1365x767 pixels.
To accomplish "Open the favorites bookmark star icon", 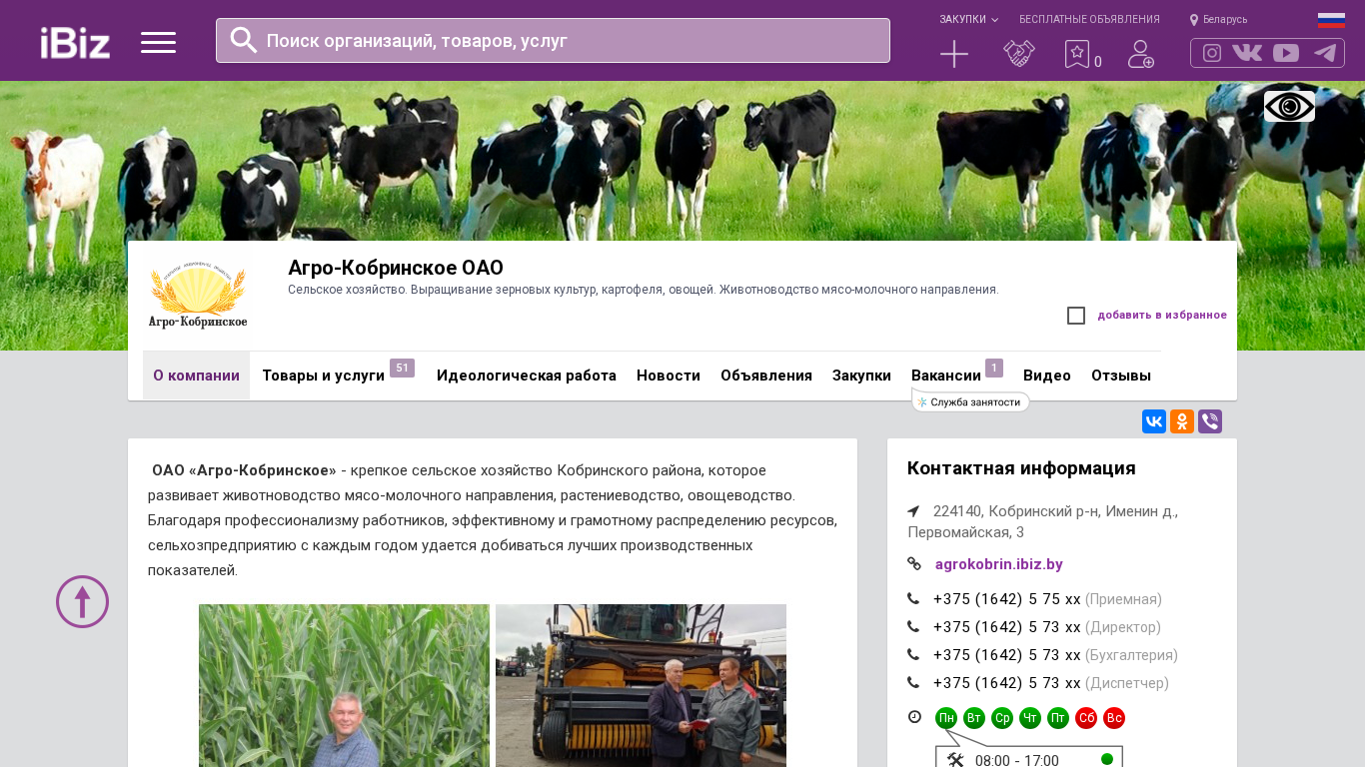I will click(x=1077, y=54).
